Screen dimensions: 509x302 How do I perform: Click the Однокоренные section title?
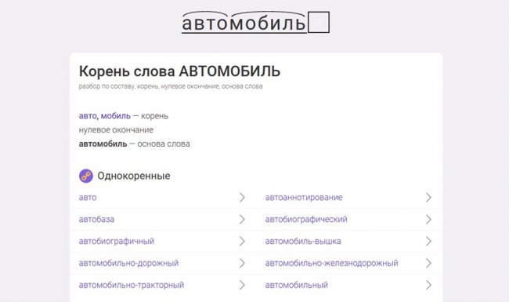(134, 176)
